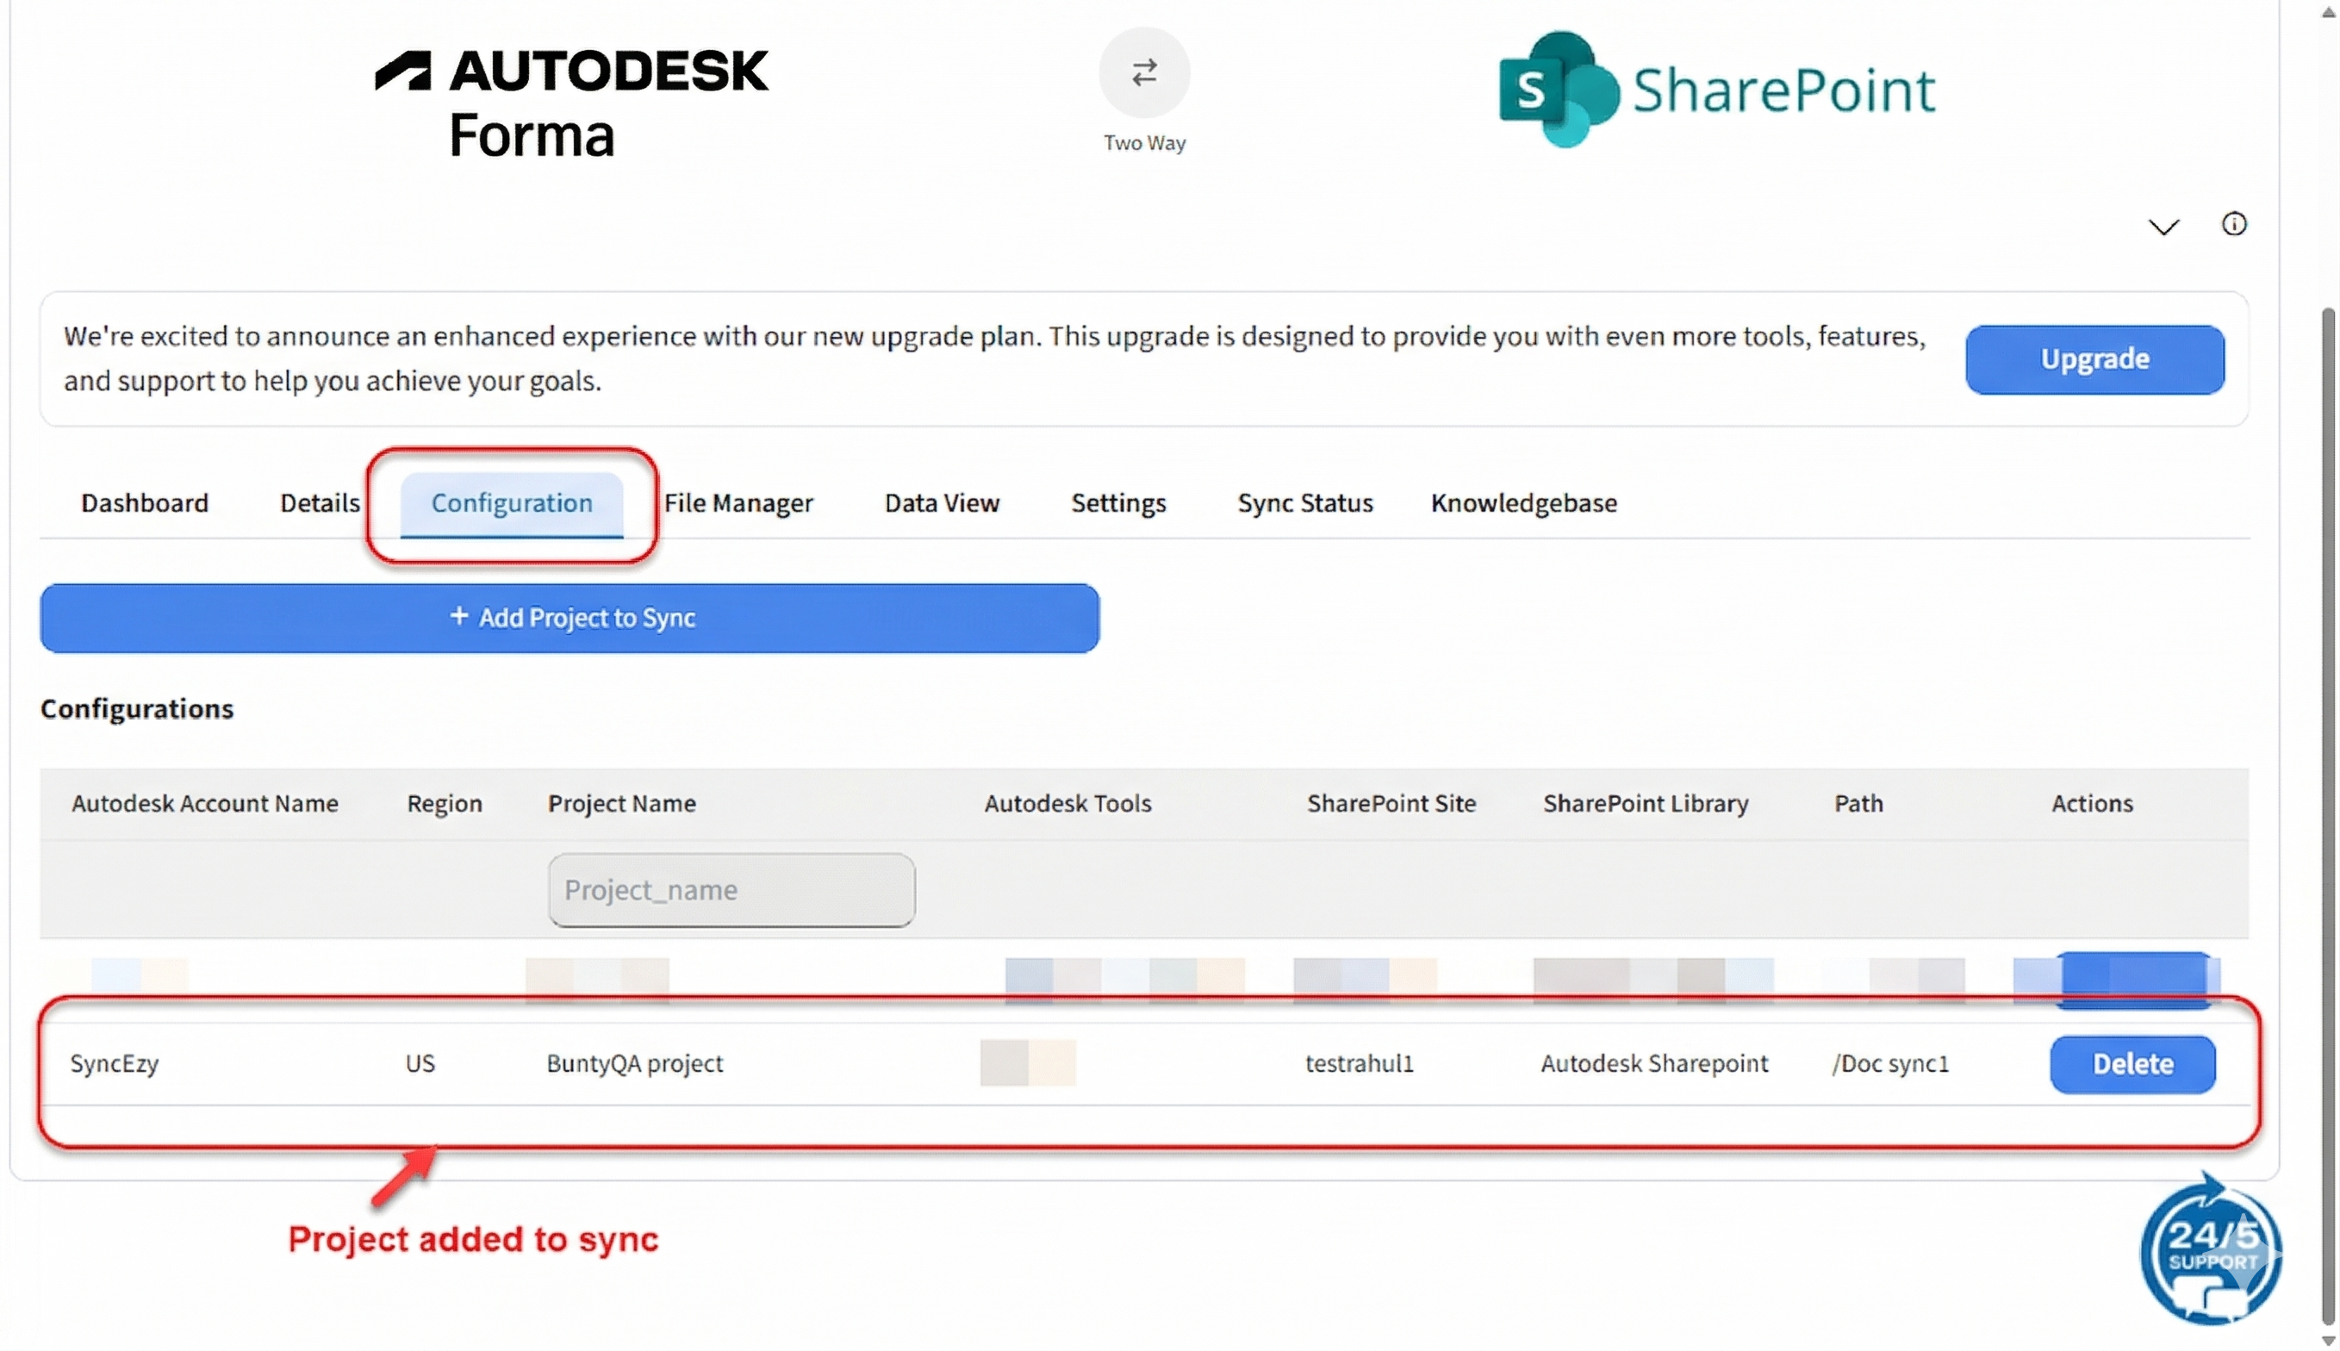The image size is (2340, 1351).
Task: View the Sync Status tab
Action: point(1304,503)
